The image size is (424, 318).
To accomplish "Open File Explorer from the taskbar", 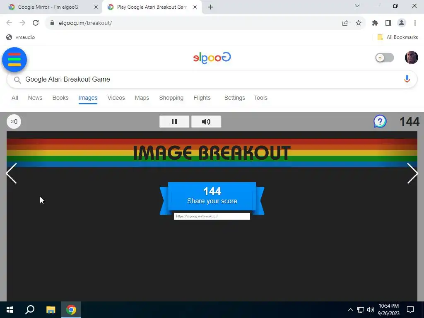I will 51,310.
